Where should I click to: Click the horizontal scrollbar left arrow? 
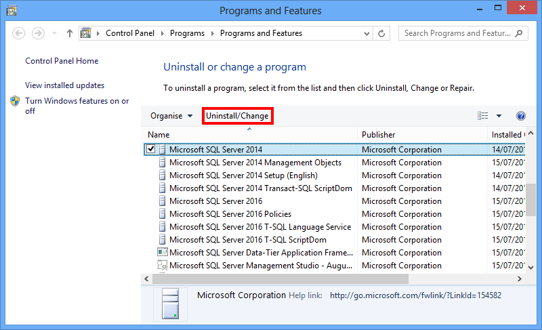(x=146, y=279)
